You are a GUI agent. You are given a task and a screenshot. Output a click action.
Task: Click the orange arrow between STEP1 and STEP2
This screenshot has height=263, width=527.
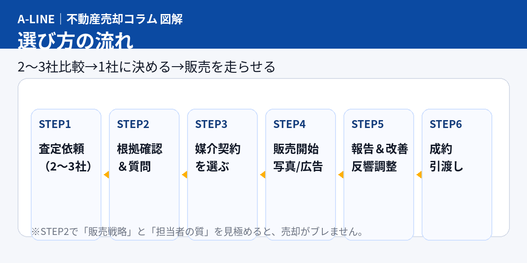coord(106,175)
